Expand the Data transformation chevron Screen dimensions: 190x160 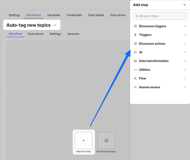pyautogui.click(x=185, y=61)
